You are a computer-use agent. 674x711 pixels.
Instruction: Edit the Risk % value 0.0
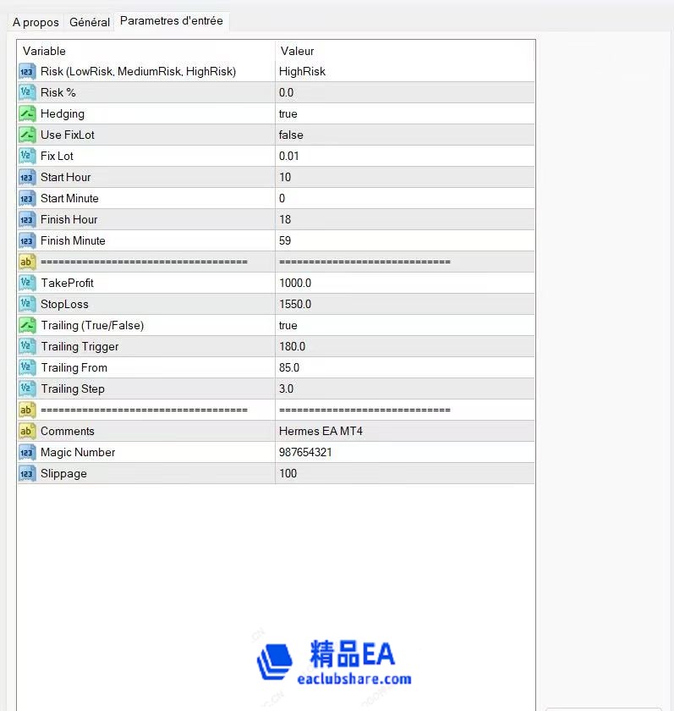[x=405, y=92]
